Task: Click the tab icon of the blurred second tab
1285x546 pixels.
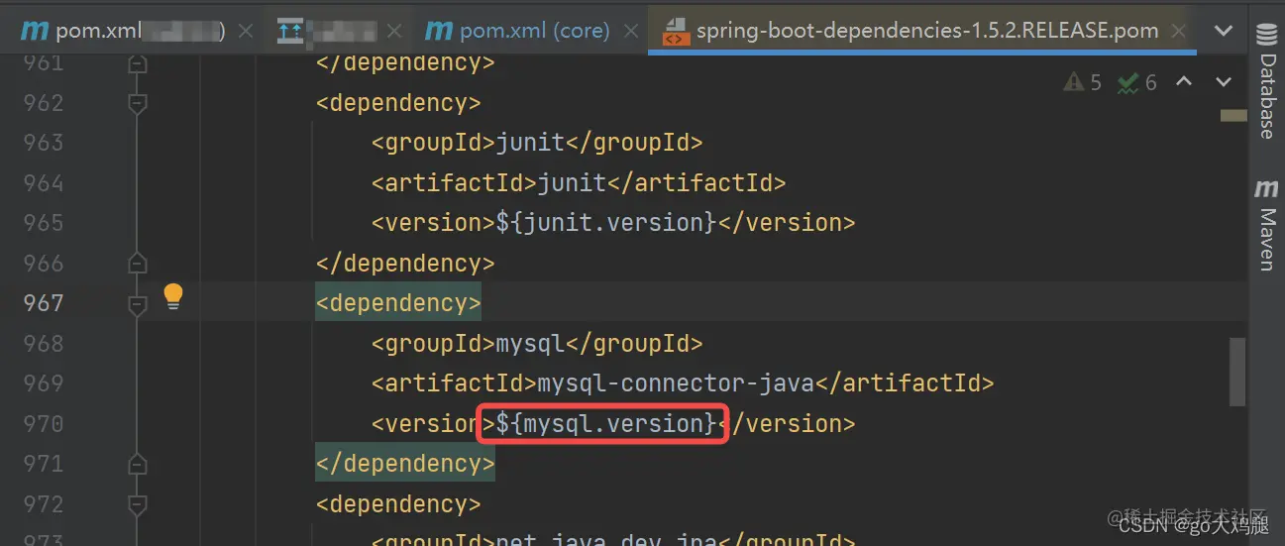Action: tap(290, 31)
